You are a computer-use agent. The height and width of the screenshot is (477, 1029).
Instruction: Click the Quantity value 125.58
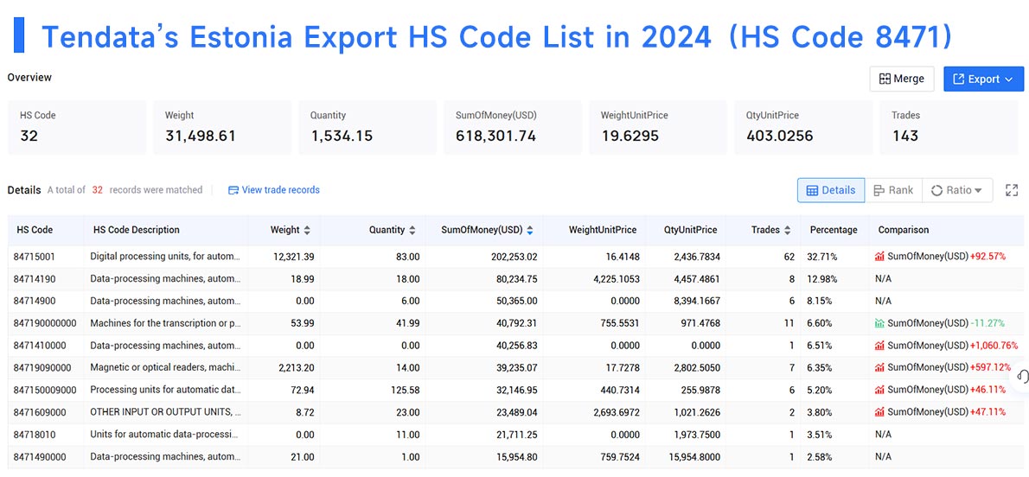pos(407,391)
